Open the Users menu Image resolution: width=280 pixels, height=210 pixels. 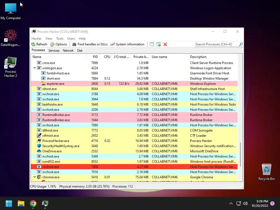(71, 38)
